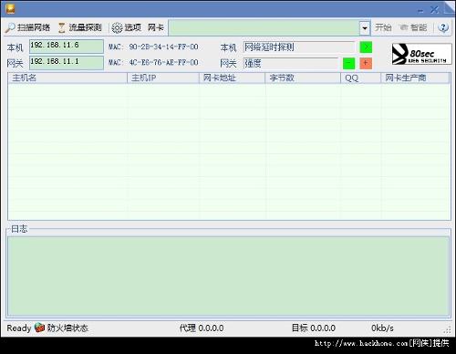Sort by QQ column header
This screenshot has width=456, height=354.
(x=361, y=78)
